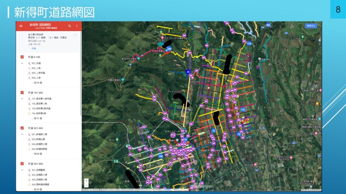The height and width of the screenshot is (194, 346).
Task: Click the zoom out minus button
Action: [x=86, y=185]
